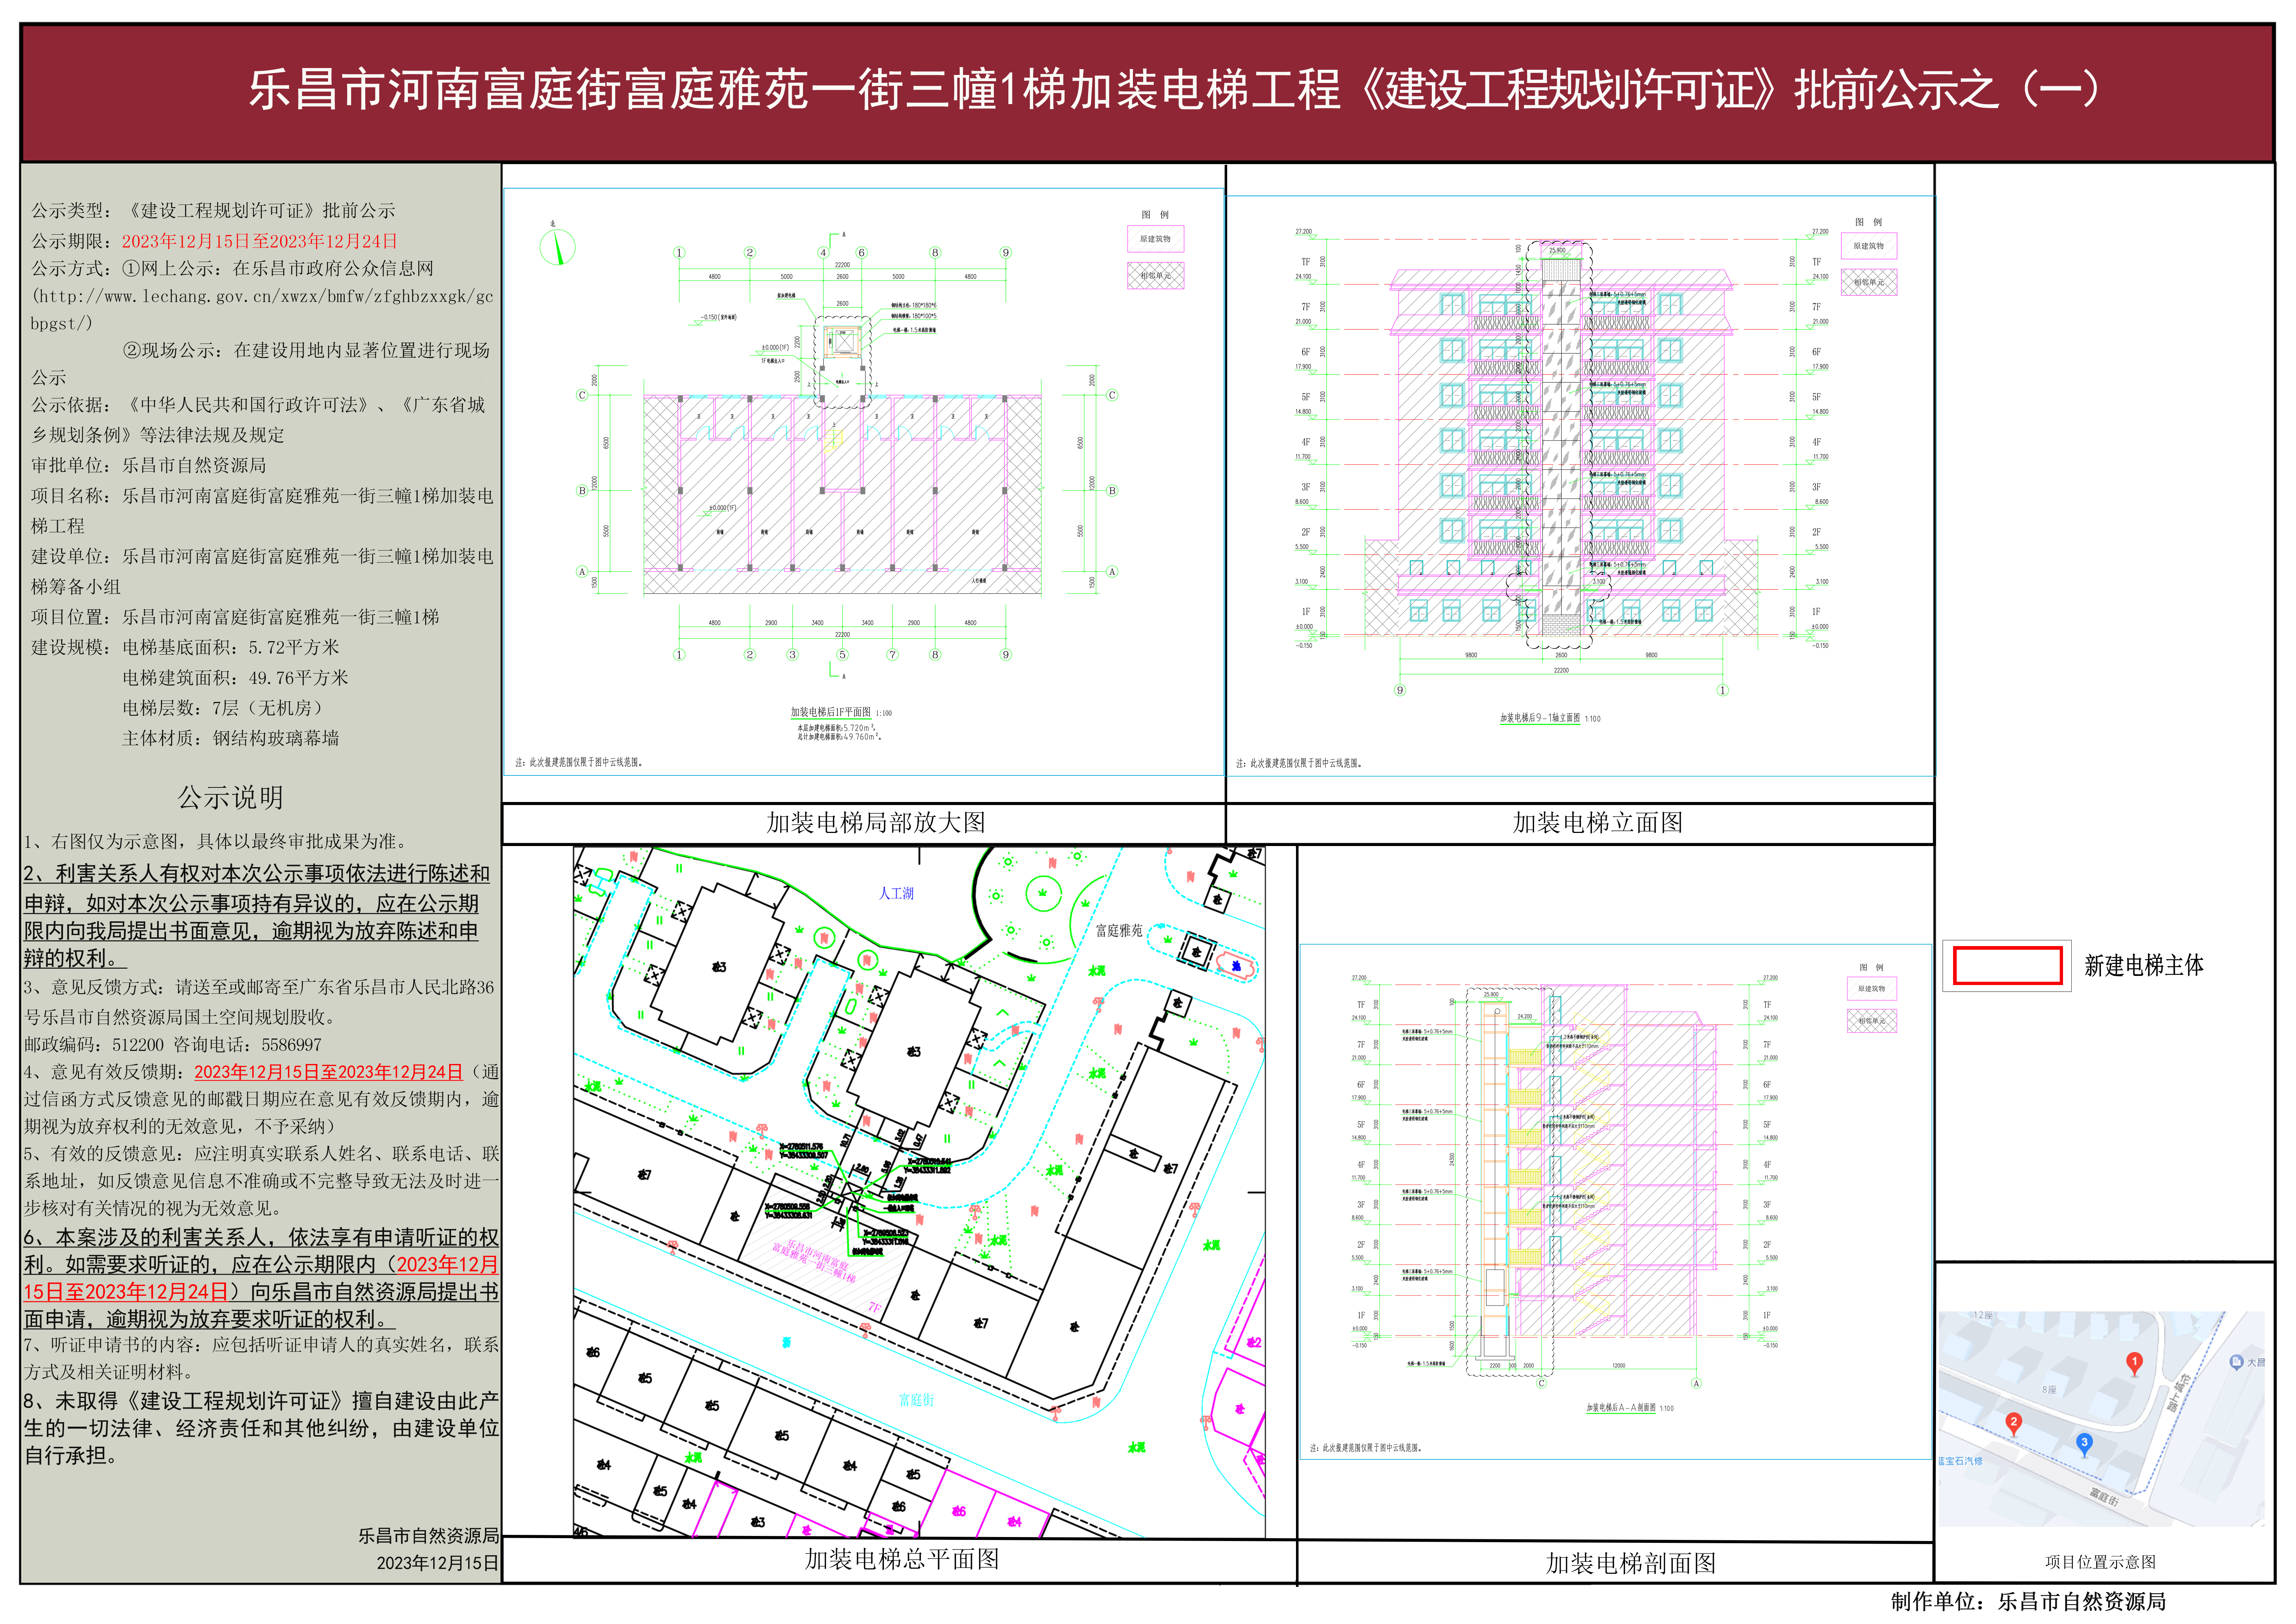
Task: Click 新建电梯主体 legend label
Action: 2144,966
